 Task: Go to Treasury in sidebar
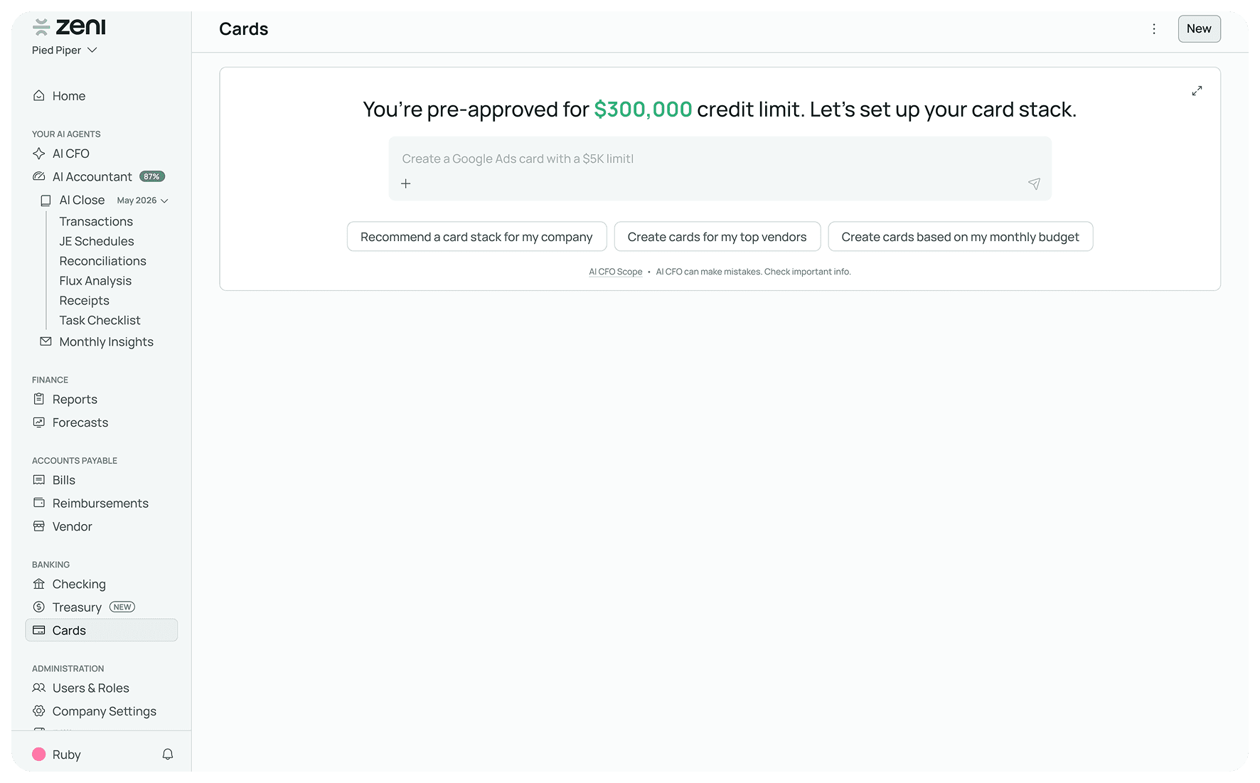77,607
